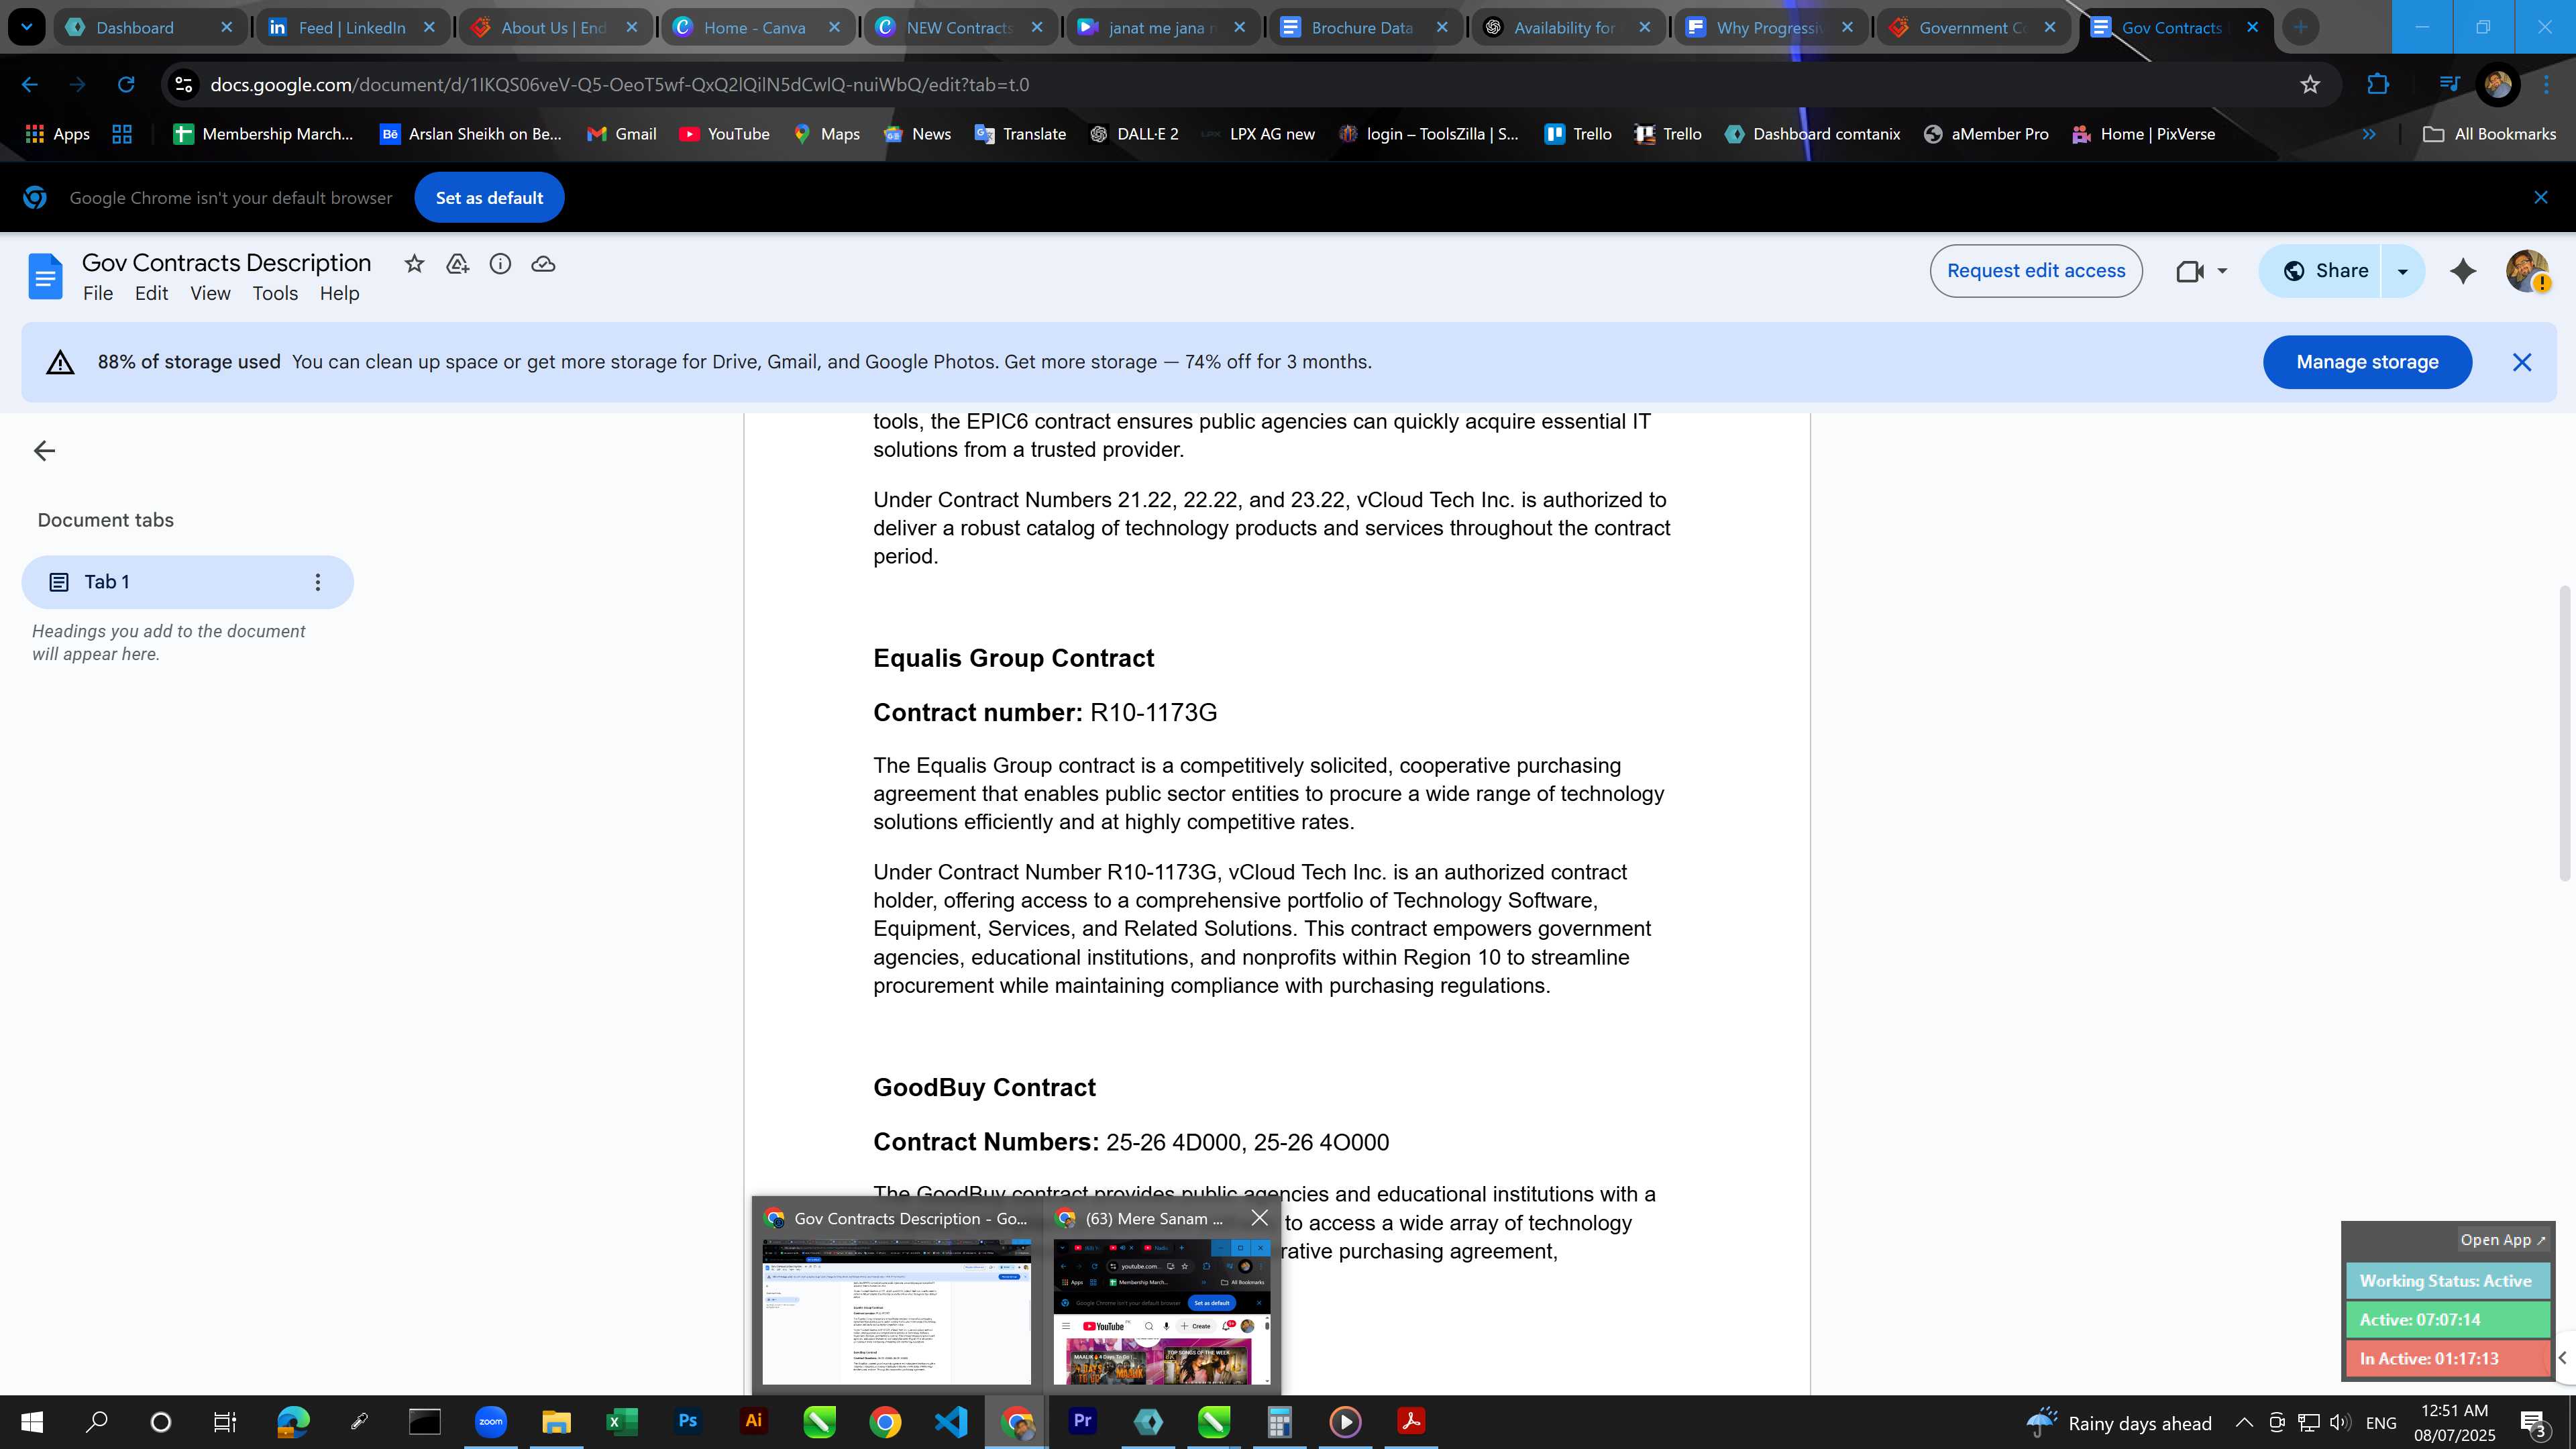Click the Move to Drive folder icon

pos(457,264)
